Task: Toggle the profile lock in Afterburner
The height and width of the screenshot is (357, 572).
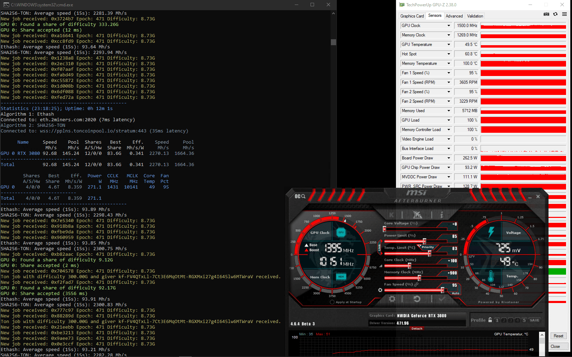Action: click(490, 320)
